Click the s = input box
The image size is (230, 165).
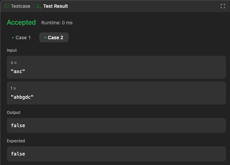pyautogui.click(x=116, y=67)
